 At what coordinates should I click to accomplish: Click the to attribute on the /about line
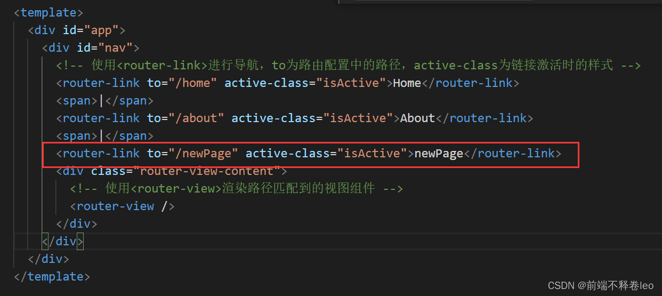(154, 118)
